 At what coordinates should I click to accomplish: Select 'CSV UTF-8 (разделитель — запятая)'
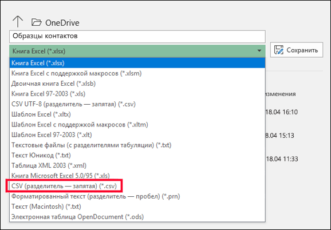point(137,104)
